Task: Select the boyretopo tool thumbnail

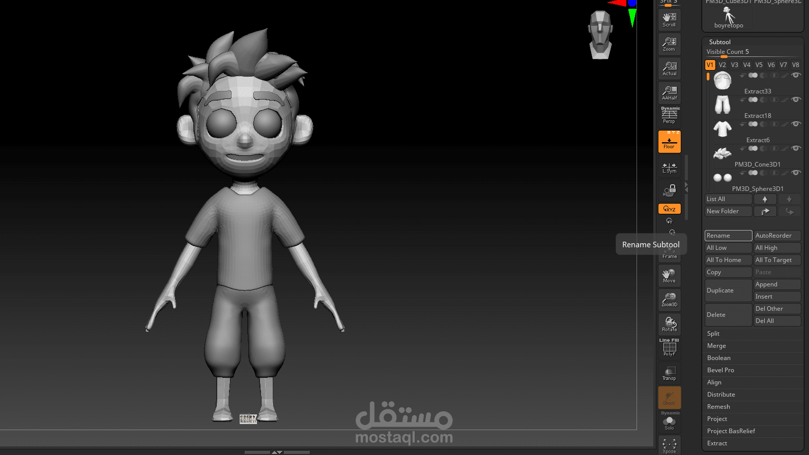Action: (x=729, y=16)
